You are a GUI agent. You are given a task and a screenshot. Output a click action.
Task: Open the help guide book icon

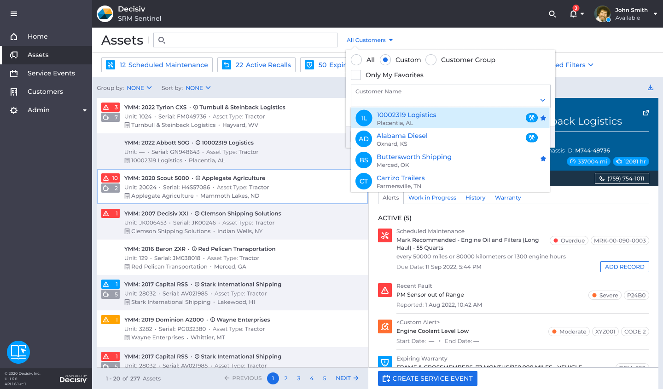18,352
